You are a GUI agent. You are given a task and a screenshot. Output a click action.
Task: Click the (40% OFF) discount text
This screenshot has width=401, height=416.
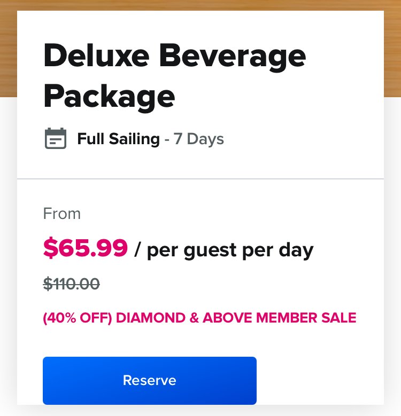78,318
